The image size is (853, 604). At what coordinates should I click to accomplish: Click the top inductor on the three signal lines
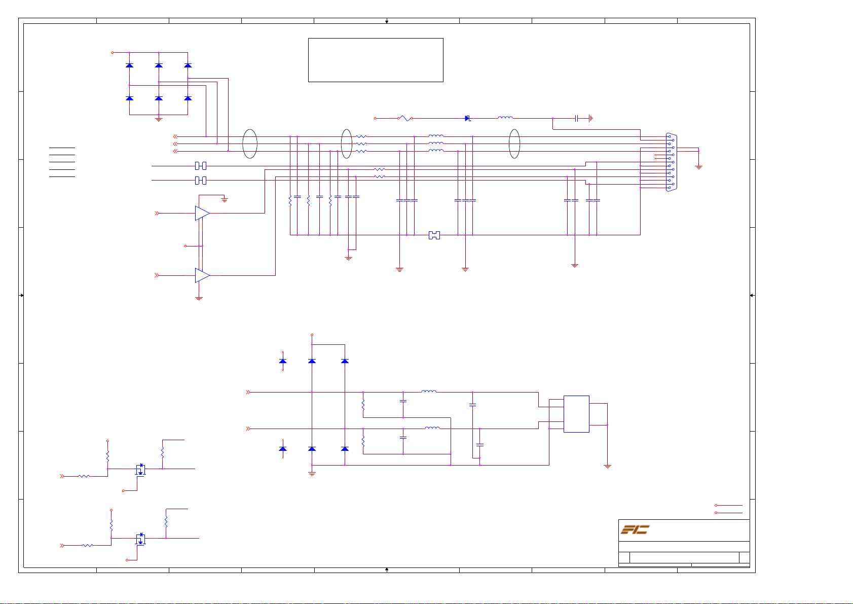436,136
